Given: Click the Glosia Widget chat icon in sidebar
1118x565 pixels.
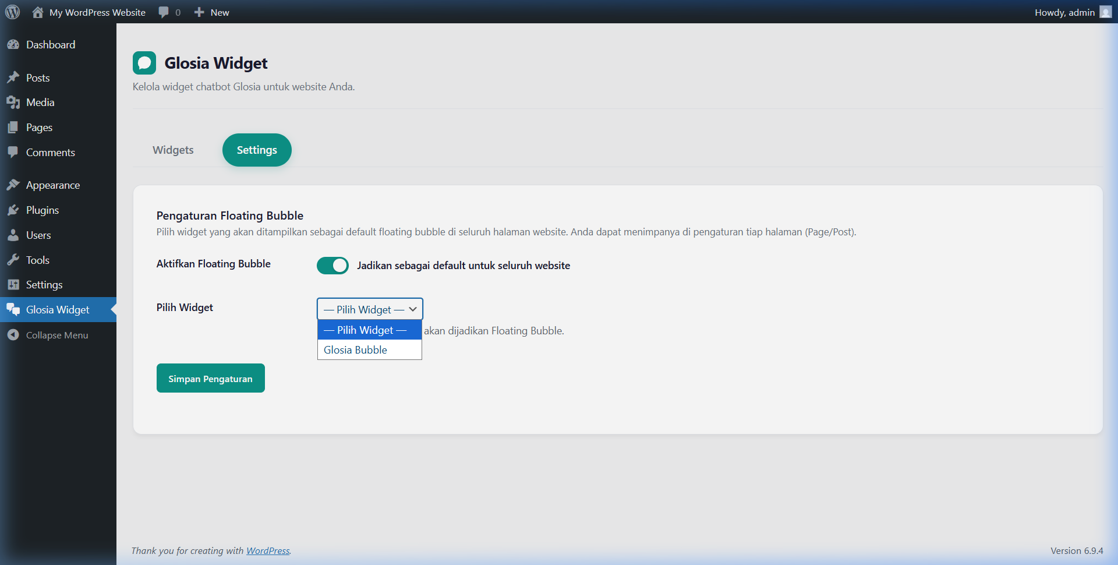Looking at the screenshot, I should [x=13, y=310].
